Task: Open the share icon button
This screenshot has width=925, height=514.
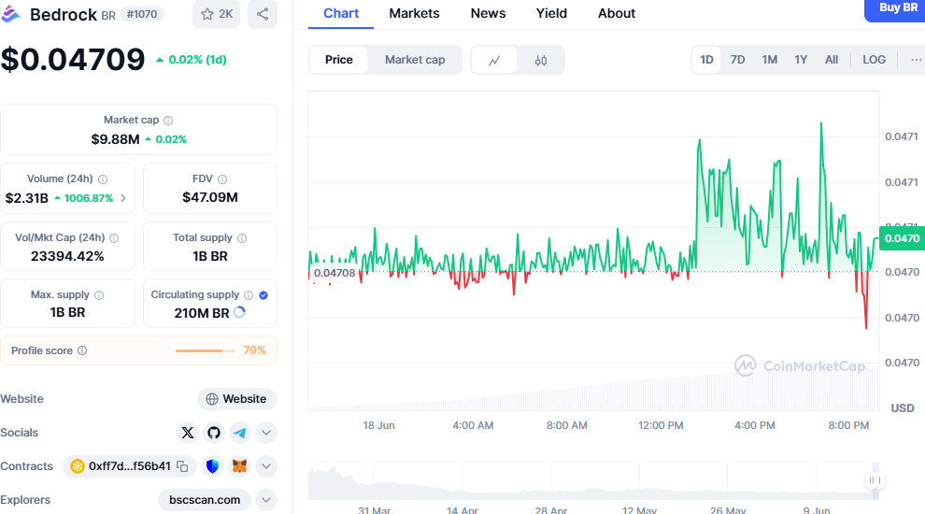Action: coord(263,14)
